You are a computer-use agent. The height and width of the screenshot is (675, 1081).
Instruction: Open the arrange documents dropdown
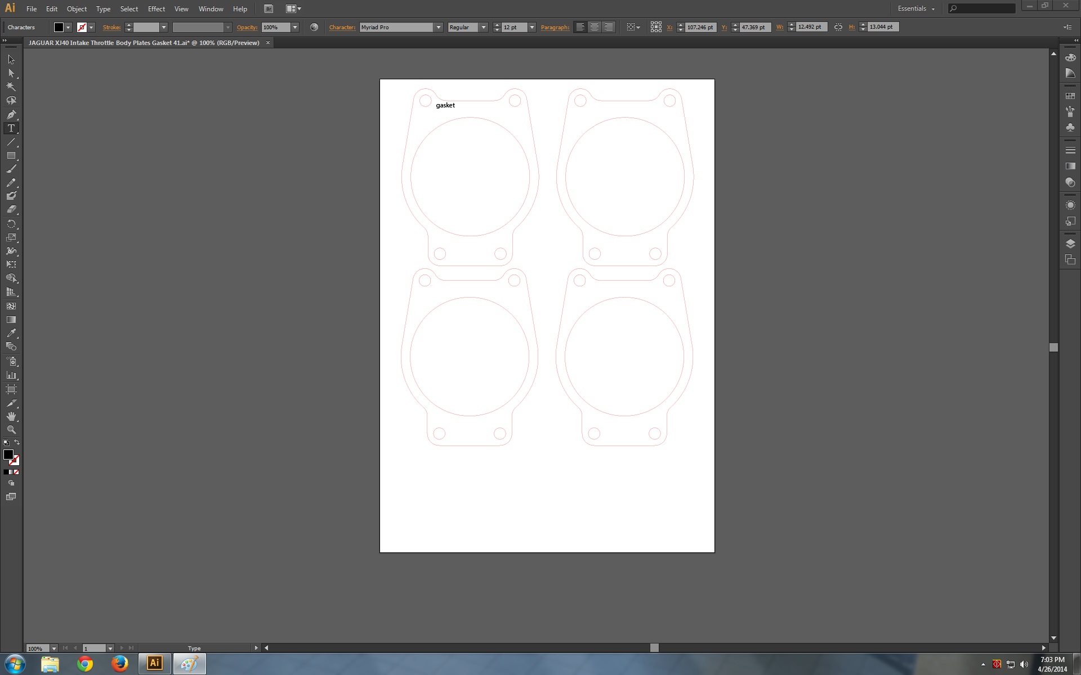[x=293, y=9]
